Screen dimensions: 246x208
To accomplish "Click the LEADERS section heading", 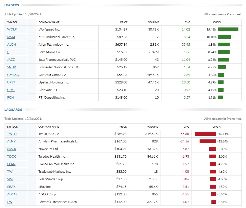I will pos(12,5).
